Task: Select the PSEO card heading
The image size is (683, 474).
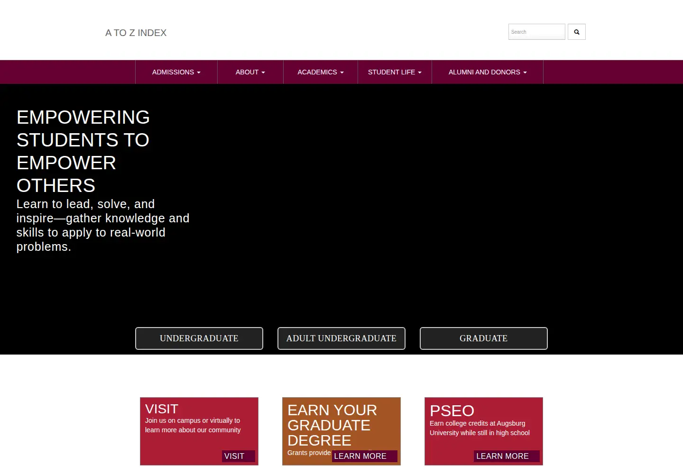Action: 452,410
